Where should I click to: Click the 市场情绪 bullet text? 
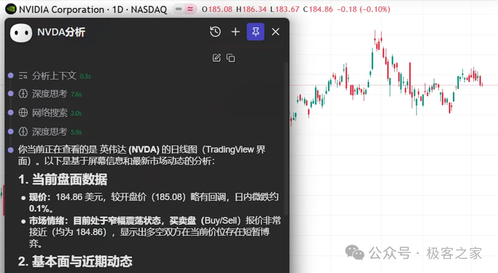tap(155, 232)
